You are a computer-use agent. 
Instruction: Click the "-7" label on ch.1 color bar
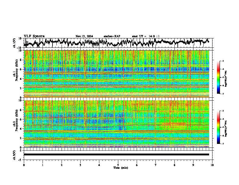222,94
